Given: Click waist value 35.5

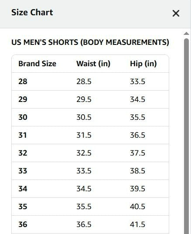Looking at the screenshot, I should tap(84, 207).
